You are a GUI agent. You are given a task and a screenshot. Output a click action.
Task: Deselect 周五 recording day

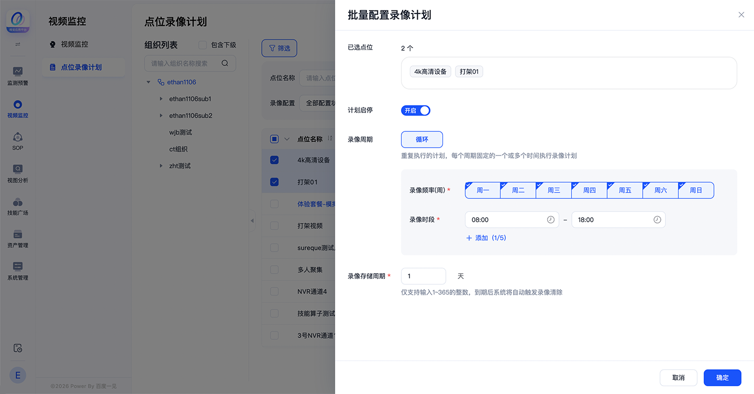coord(625,190)
